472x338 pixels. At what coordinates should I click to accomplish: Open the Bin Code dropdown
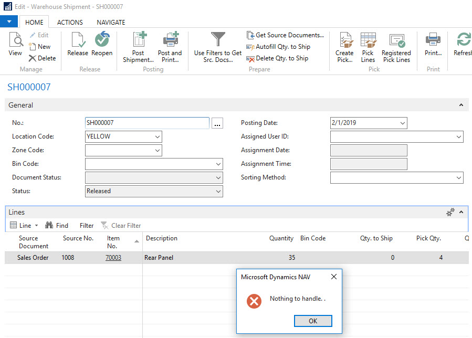pyautogui.click(x=218, y=164)
